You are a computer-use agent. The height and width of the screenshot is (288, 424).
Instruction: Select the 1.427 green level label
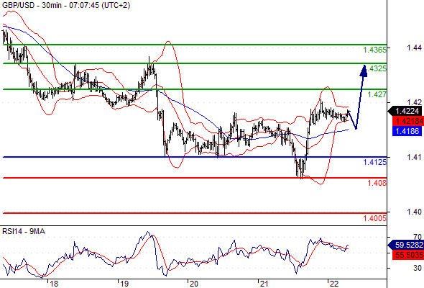pos(377,94)
